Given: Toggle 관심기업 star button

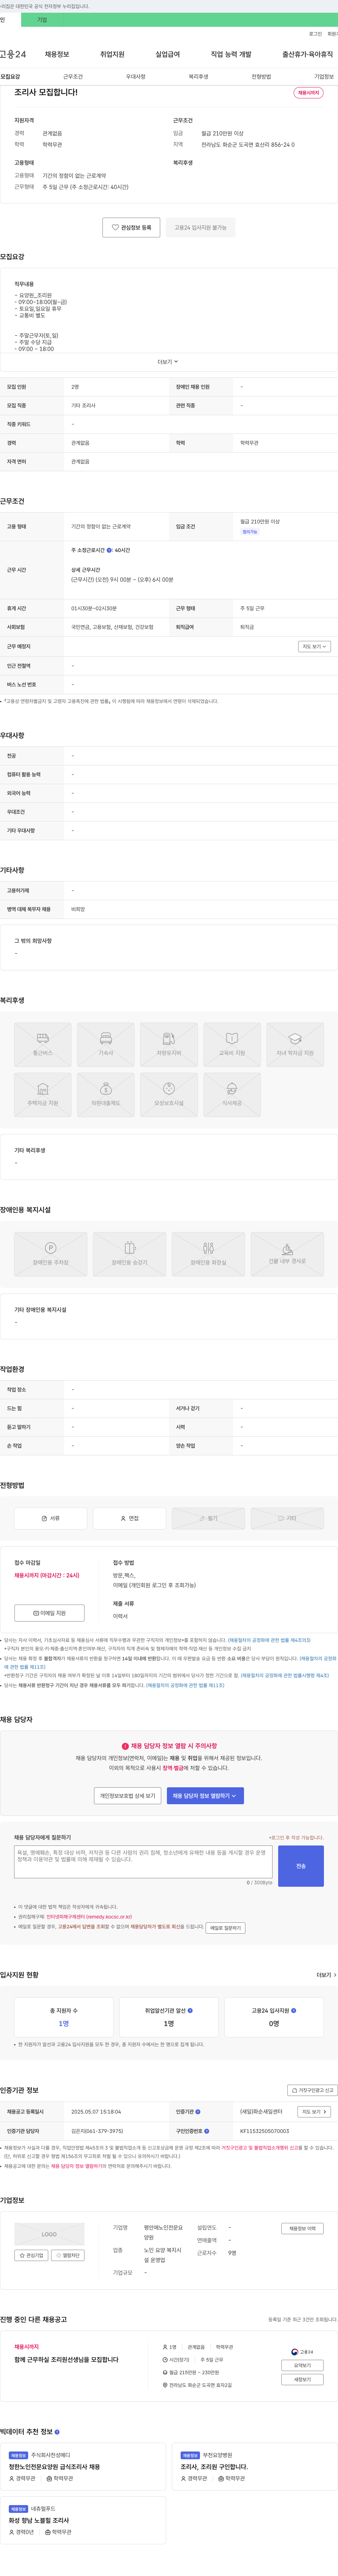Looking at the screenshot, I should pyautogui.click(x=31, y=2255).
